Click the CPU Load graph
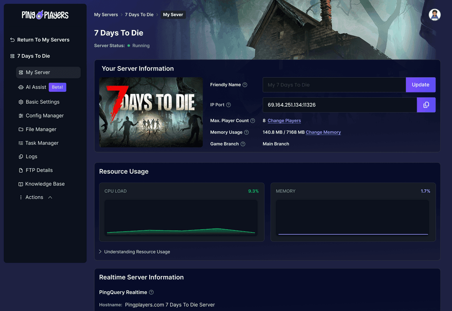 pos(181,218)
